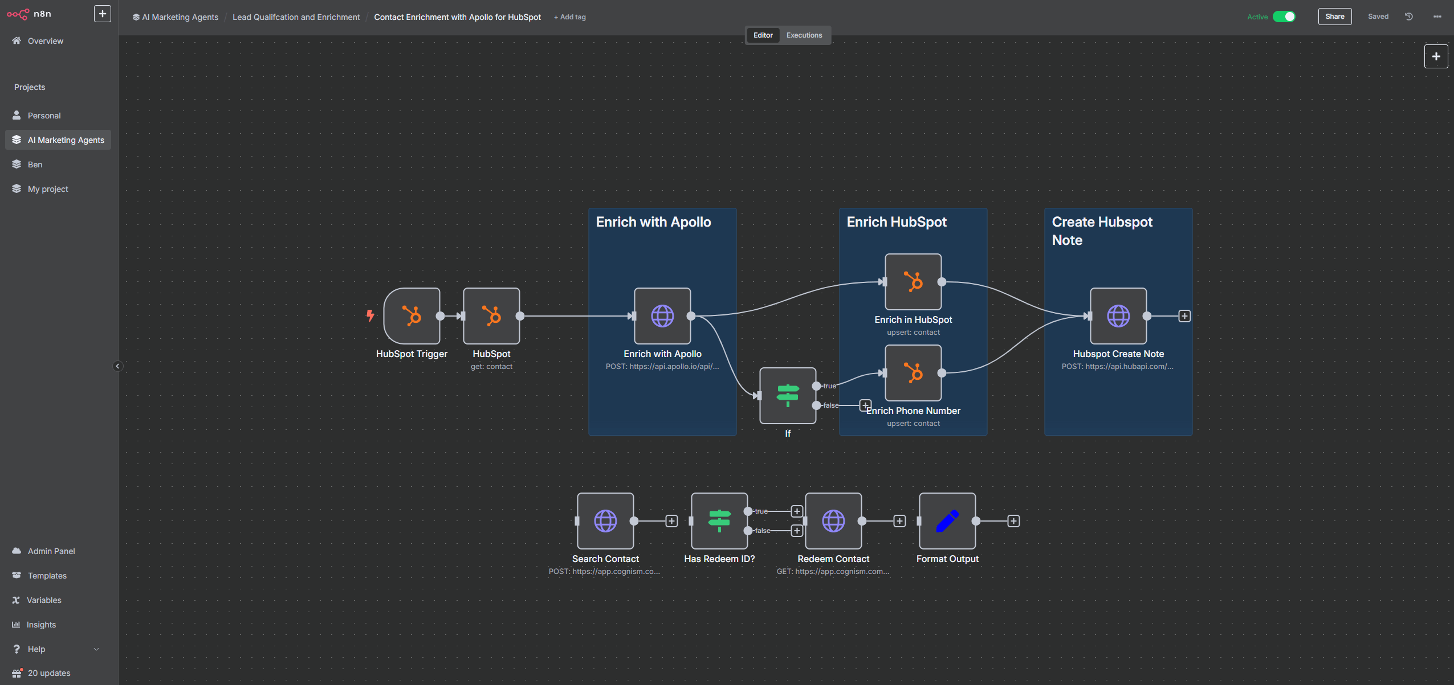Click the Hubspot Create Note node

[x=1118, y=315]
